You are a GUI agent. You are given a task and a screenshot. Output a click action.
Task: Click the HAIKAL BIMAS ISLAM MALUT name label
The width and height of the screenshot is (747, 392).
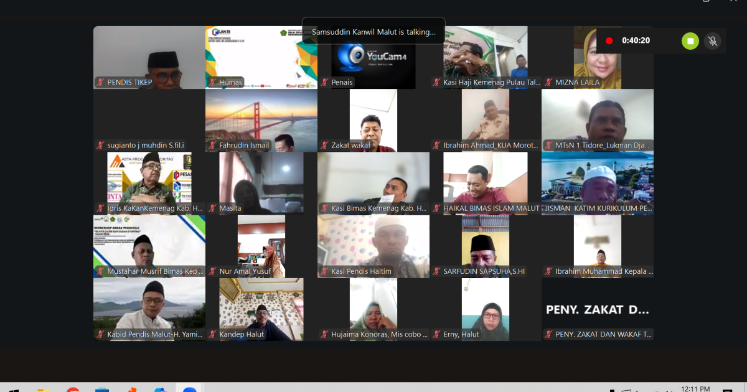491,208
